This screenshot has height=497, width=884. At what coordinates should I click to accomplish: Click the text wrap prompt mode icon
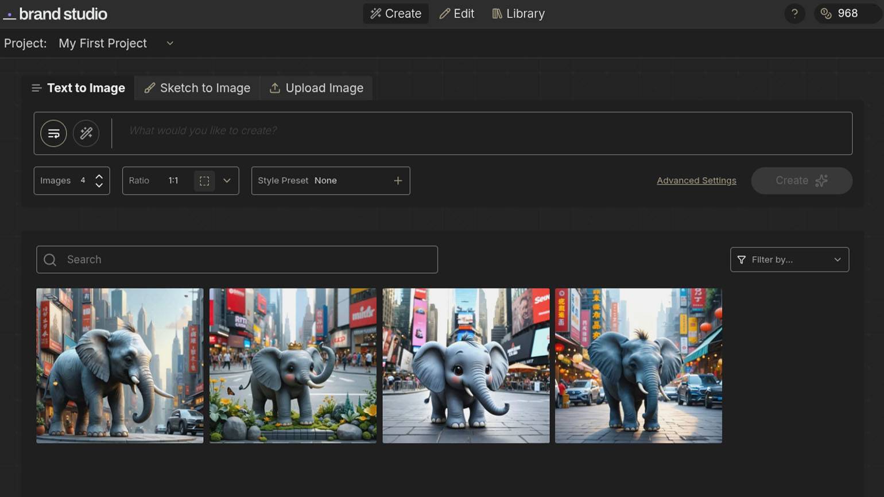pos(53,134)
